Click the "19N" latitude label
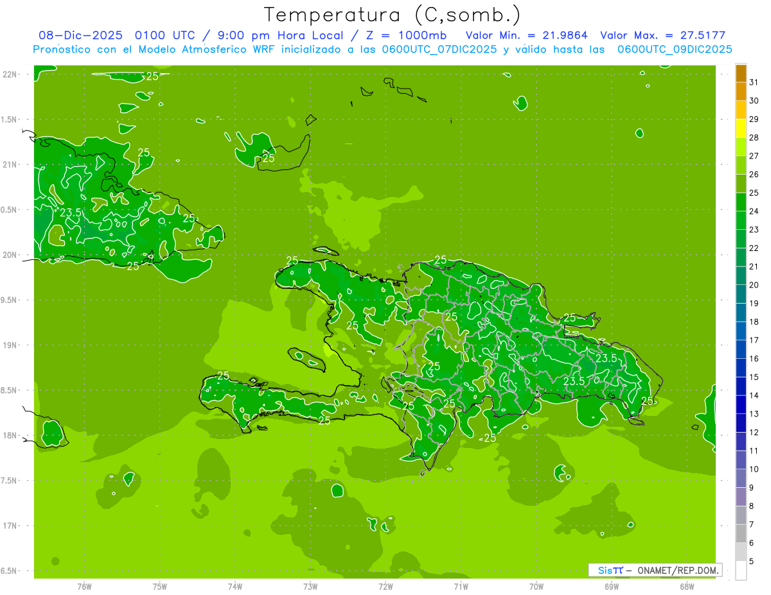Image resolution: width=771 pixels, height=595 pixels. [10, 345]
